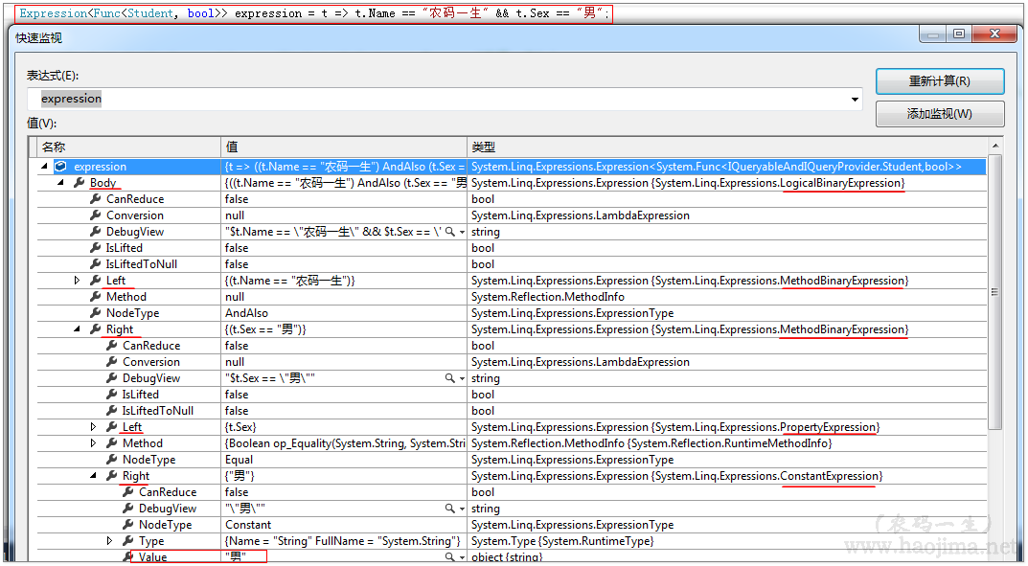Collapse the root expression tree node
This screenshot has width=1028, height=566.
click(x=45, y=167)
